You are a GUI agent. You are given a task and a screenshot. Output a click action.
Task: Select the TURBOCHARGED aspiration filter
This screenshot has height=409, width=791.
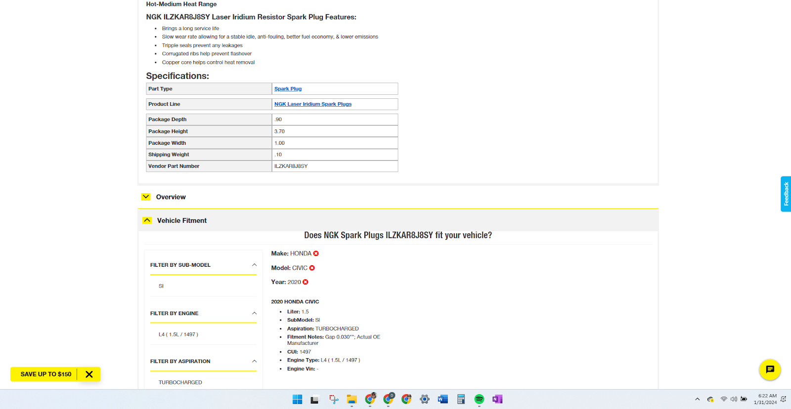[180, 382]
